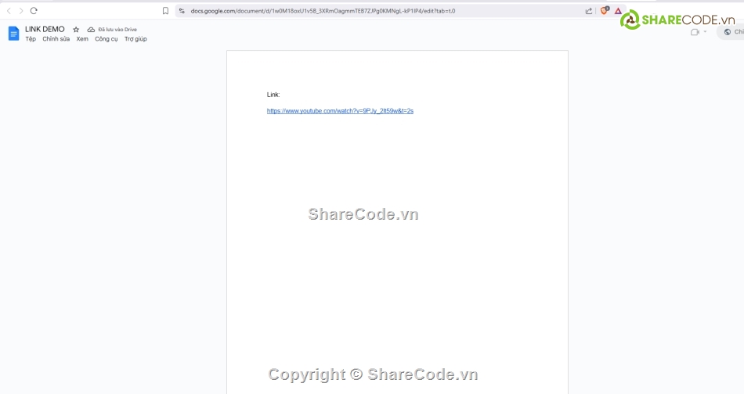Viewport: 744px width, 394px height.
Task: Click the browser forward arrow
Action: pyautogui.click(x=21, y=11)
